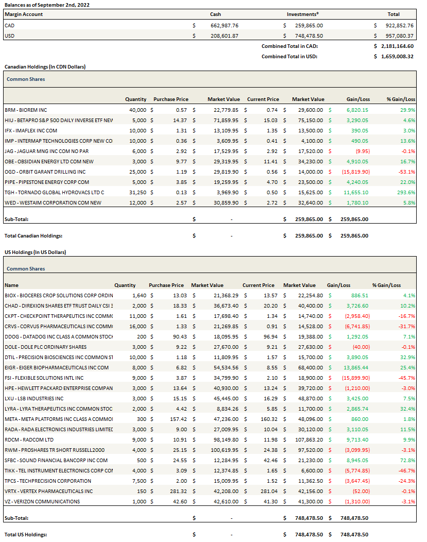Select the BRM - BIOREM INC name cell
The image size is (427, 542).
26,110
